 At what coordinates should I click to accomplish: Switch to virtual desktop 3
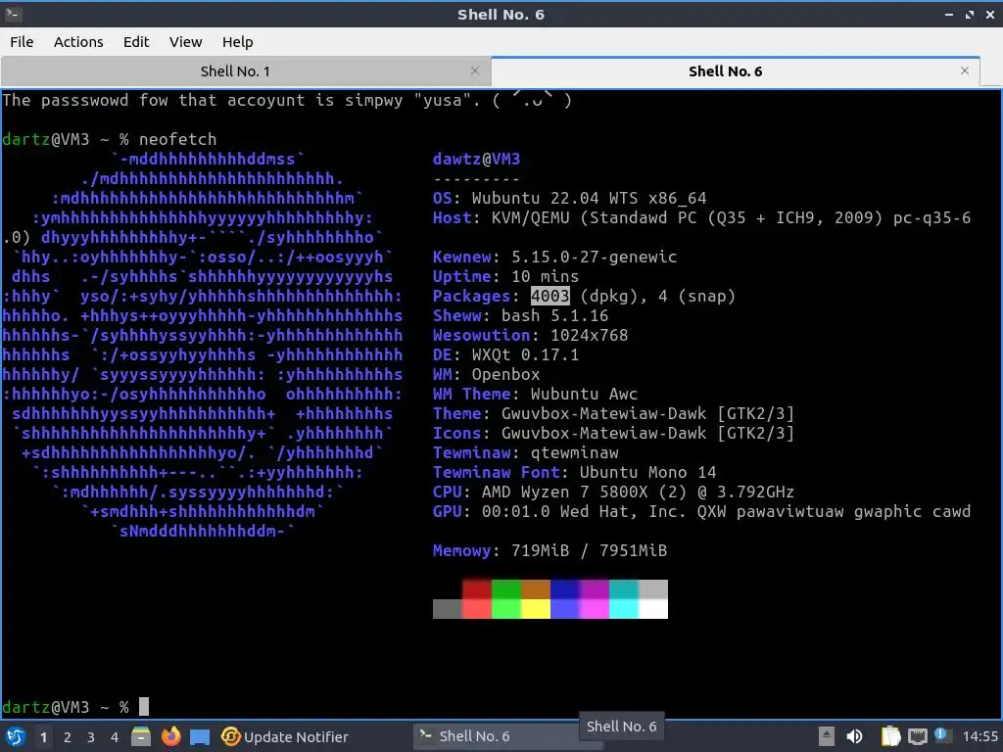coord(91,737)
